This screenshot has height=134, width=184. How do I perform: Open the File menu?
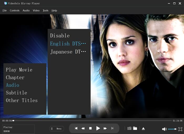(4, 11)
